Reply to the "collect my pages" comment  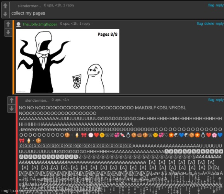(220, 5)
